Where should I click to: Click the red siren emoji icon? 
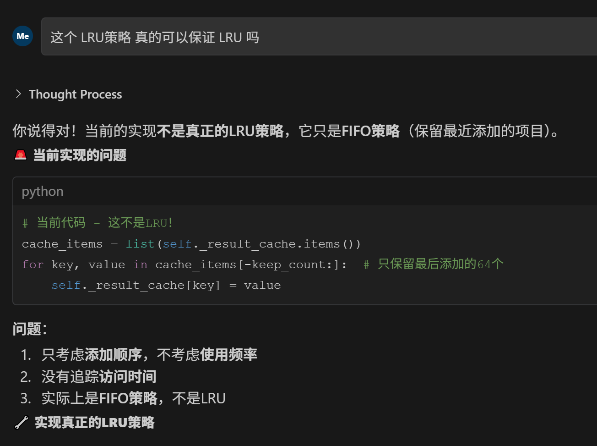tap(21, 155)
